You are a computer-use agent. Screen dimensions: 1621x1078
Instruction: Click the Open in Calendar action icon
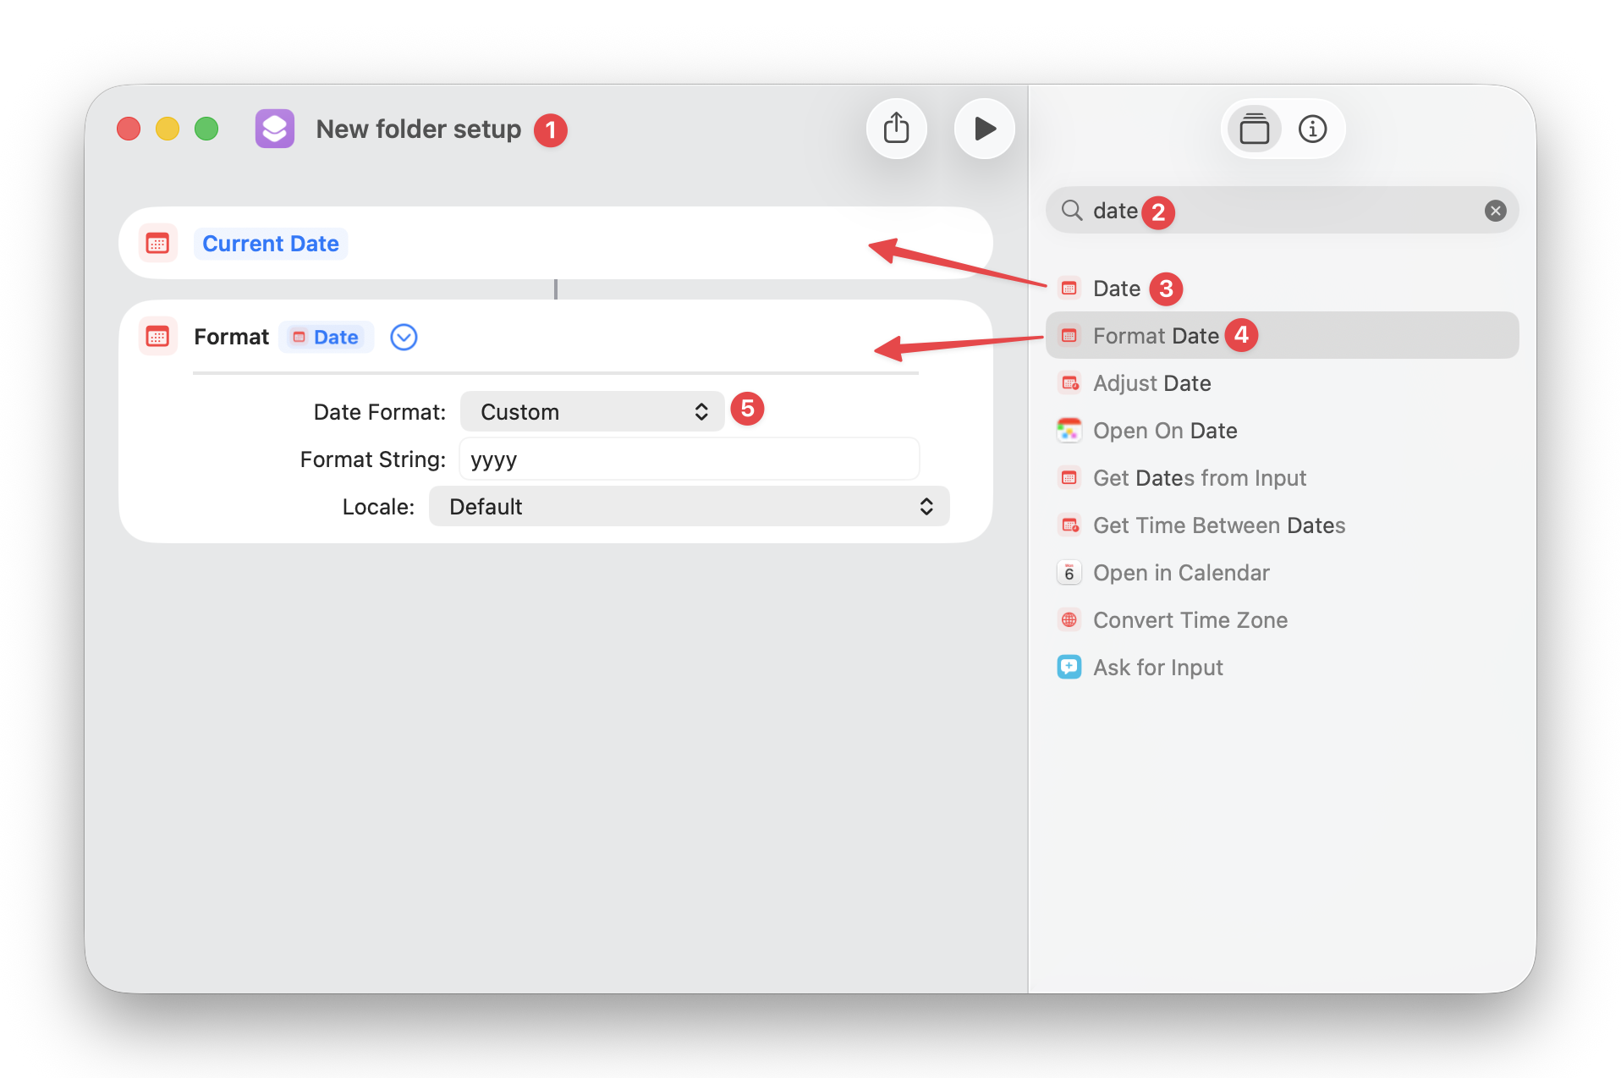1069,572
